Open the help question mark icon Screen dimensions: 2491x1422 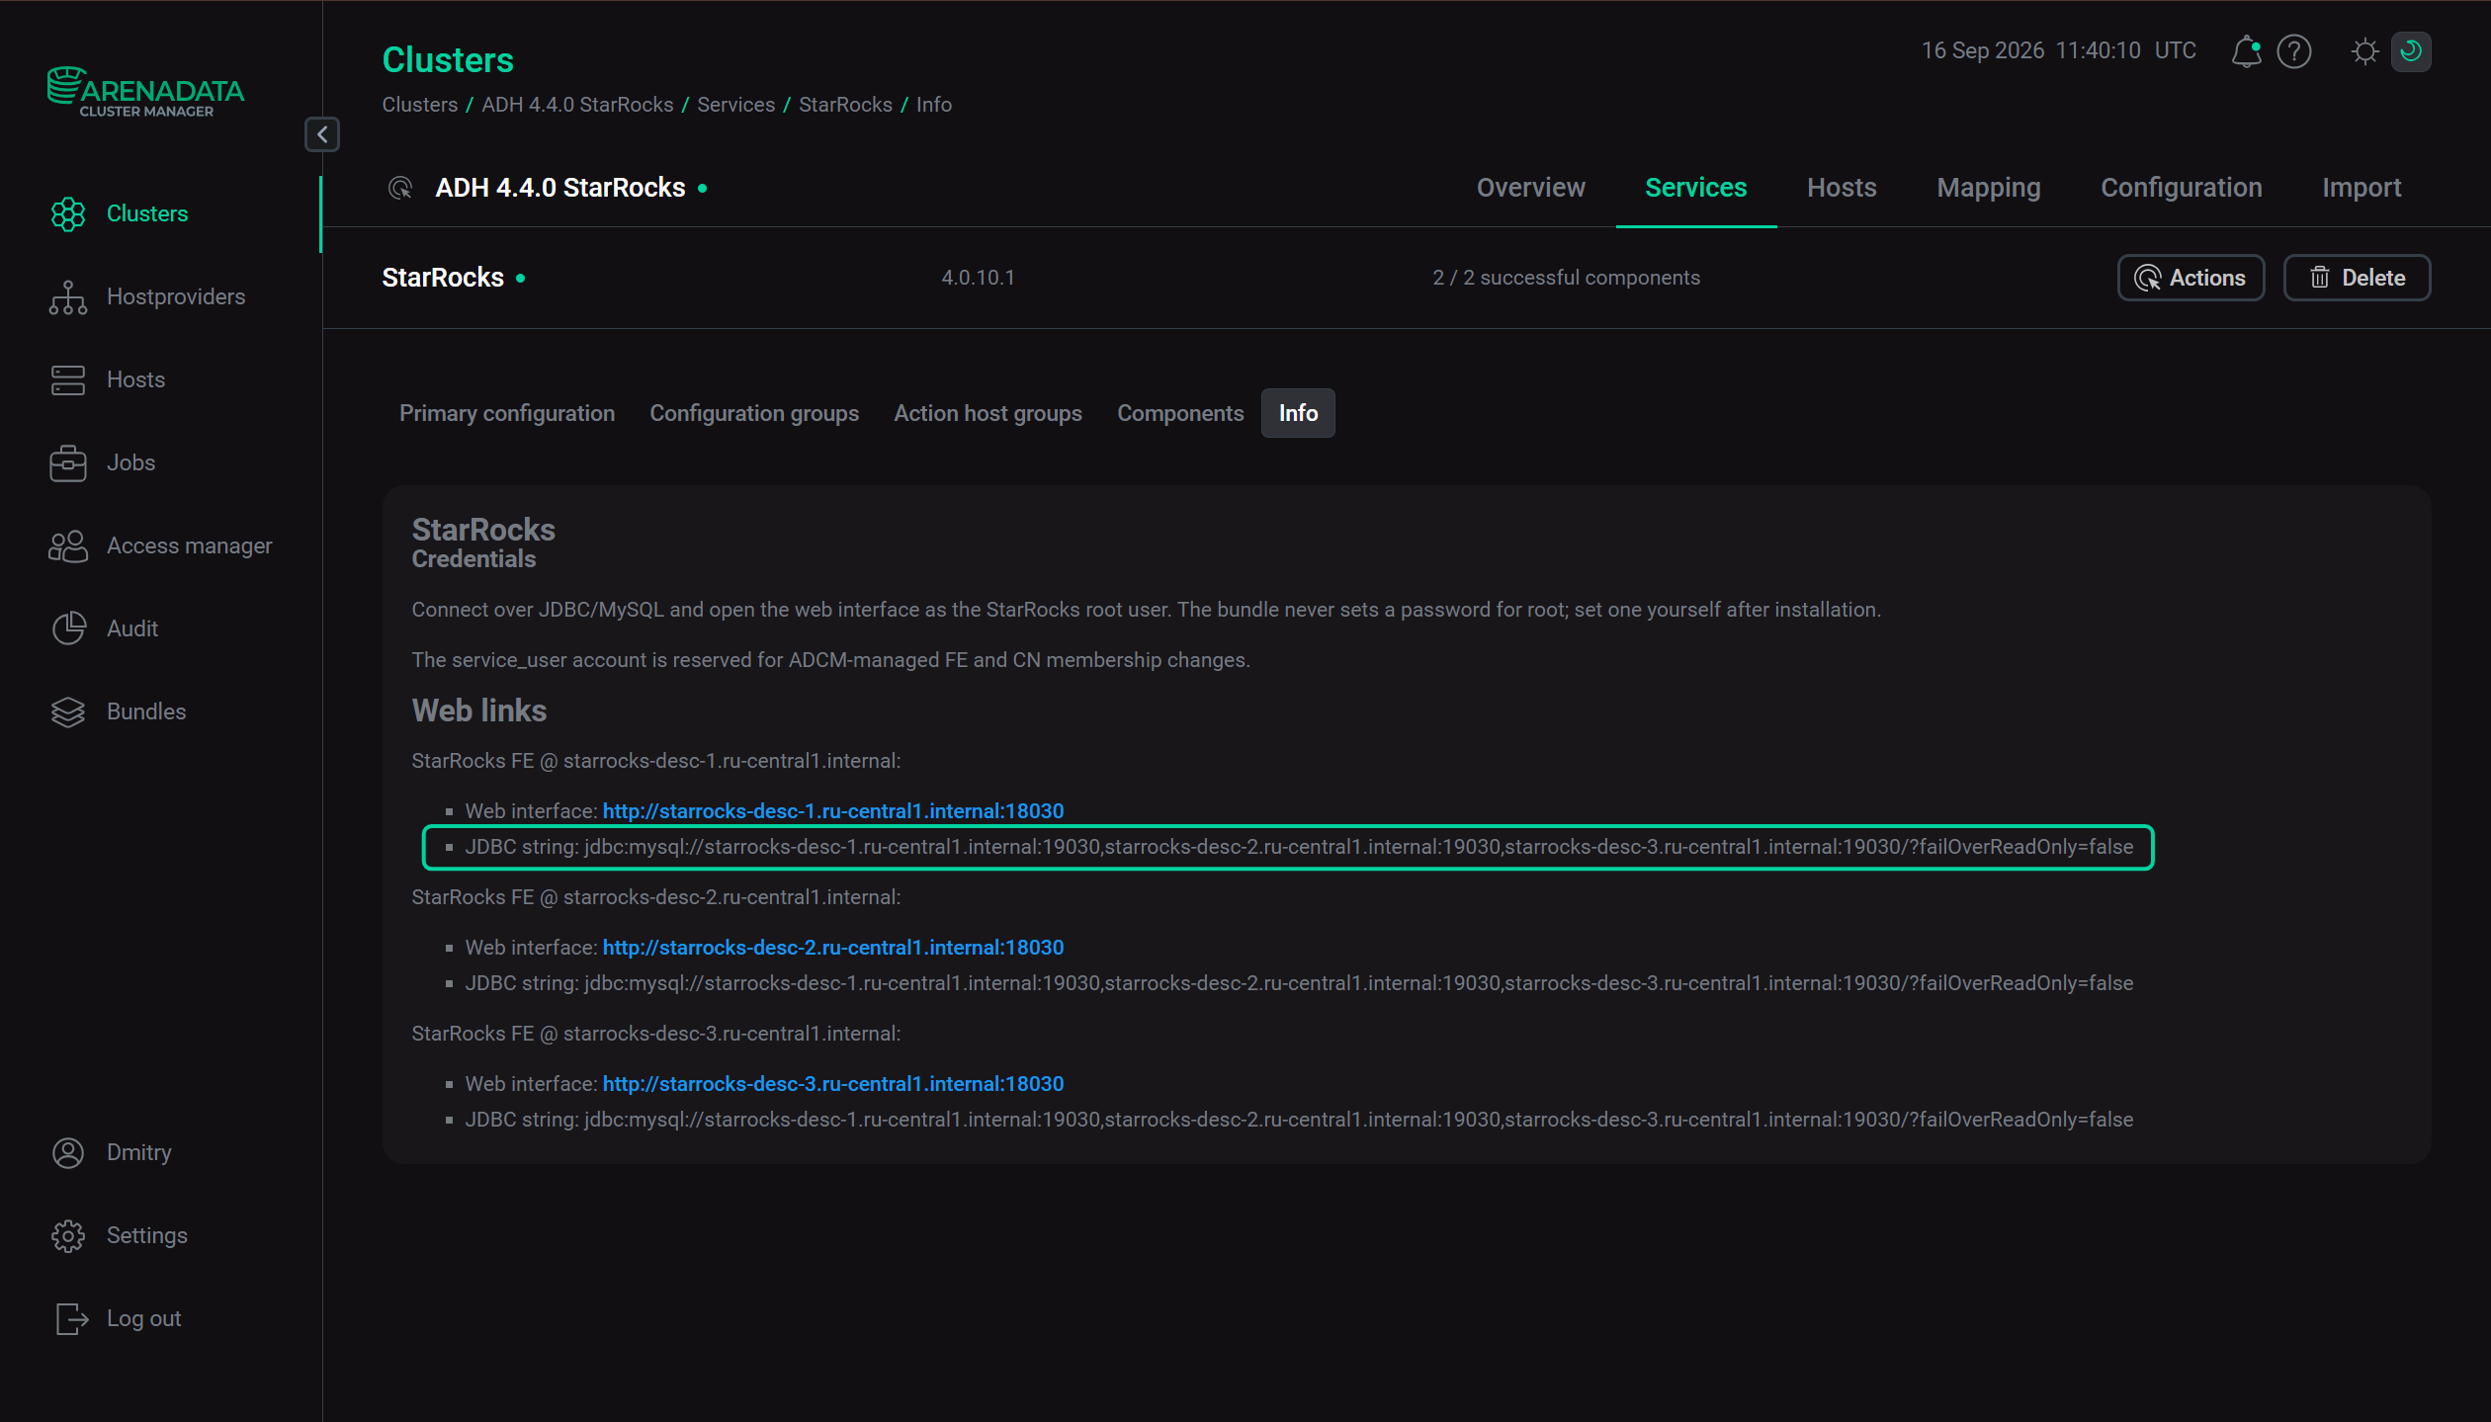[2293, 50]
